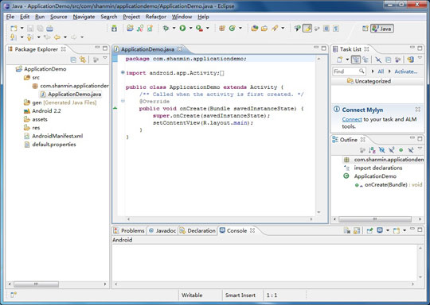
Task: Open the Run button dropdown arrow
Action: point(190,28)
